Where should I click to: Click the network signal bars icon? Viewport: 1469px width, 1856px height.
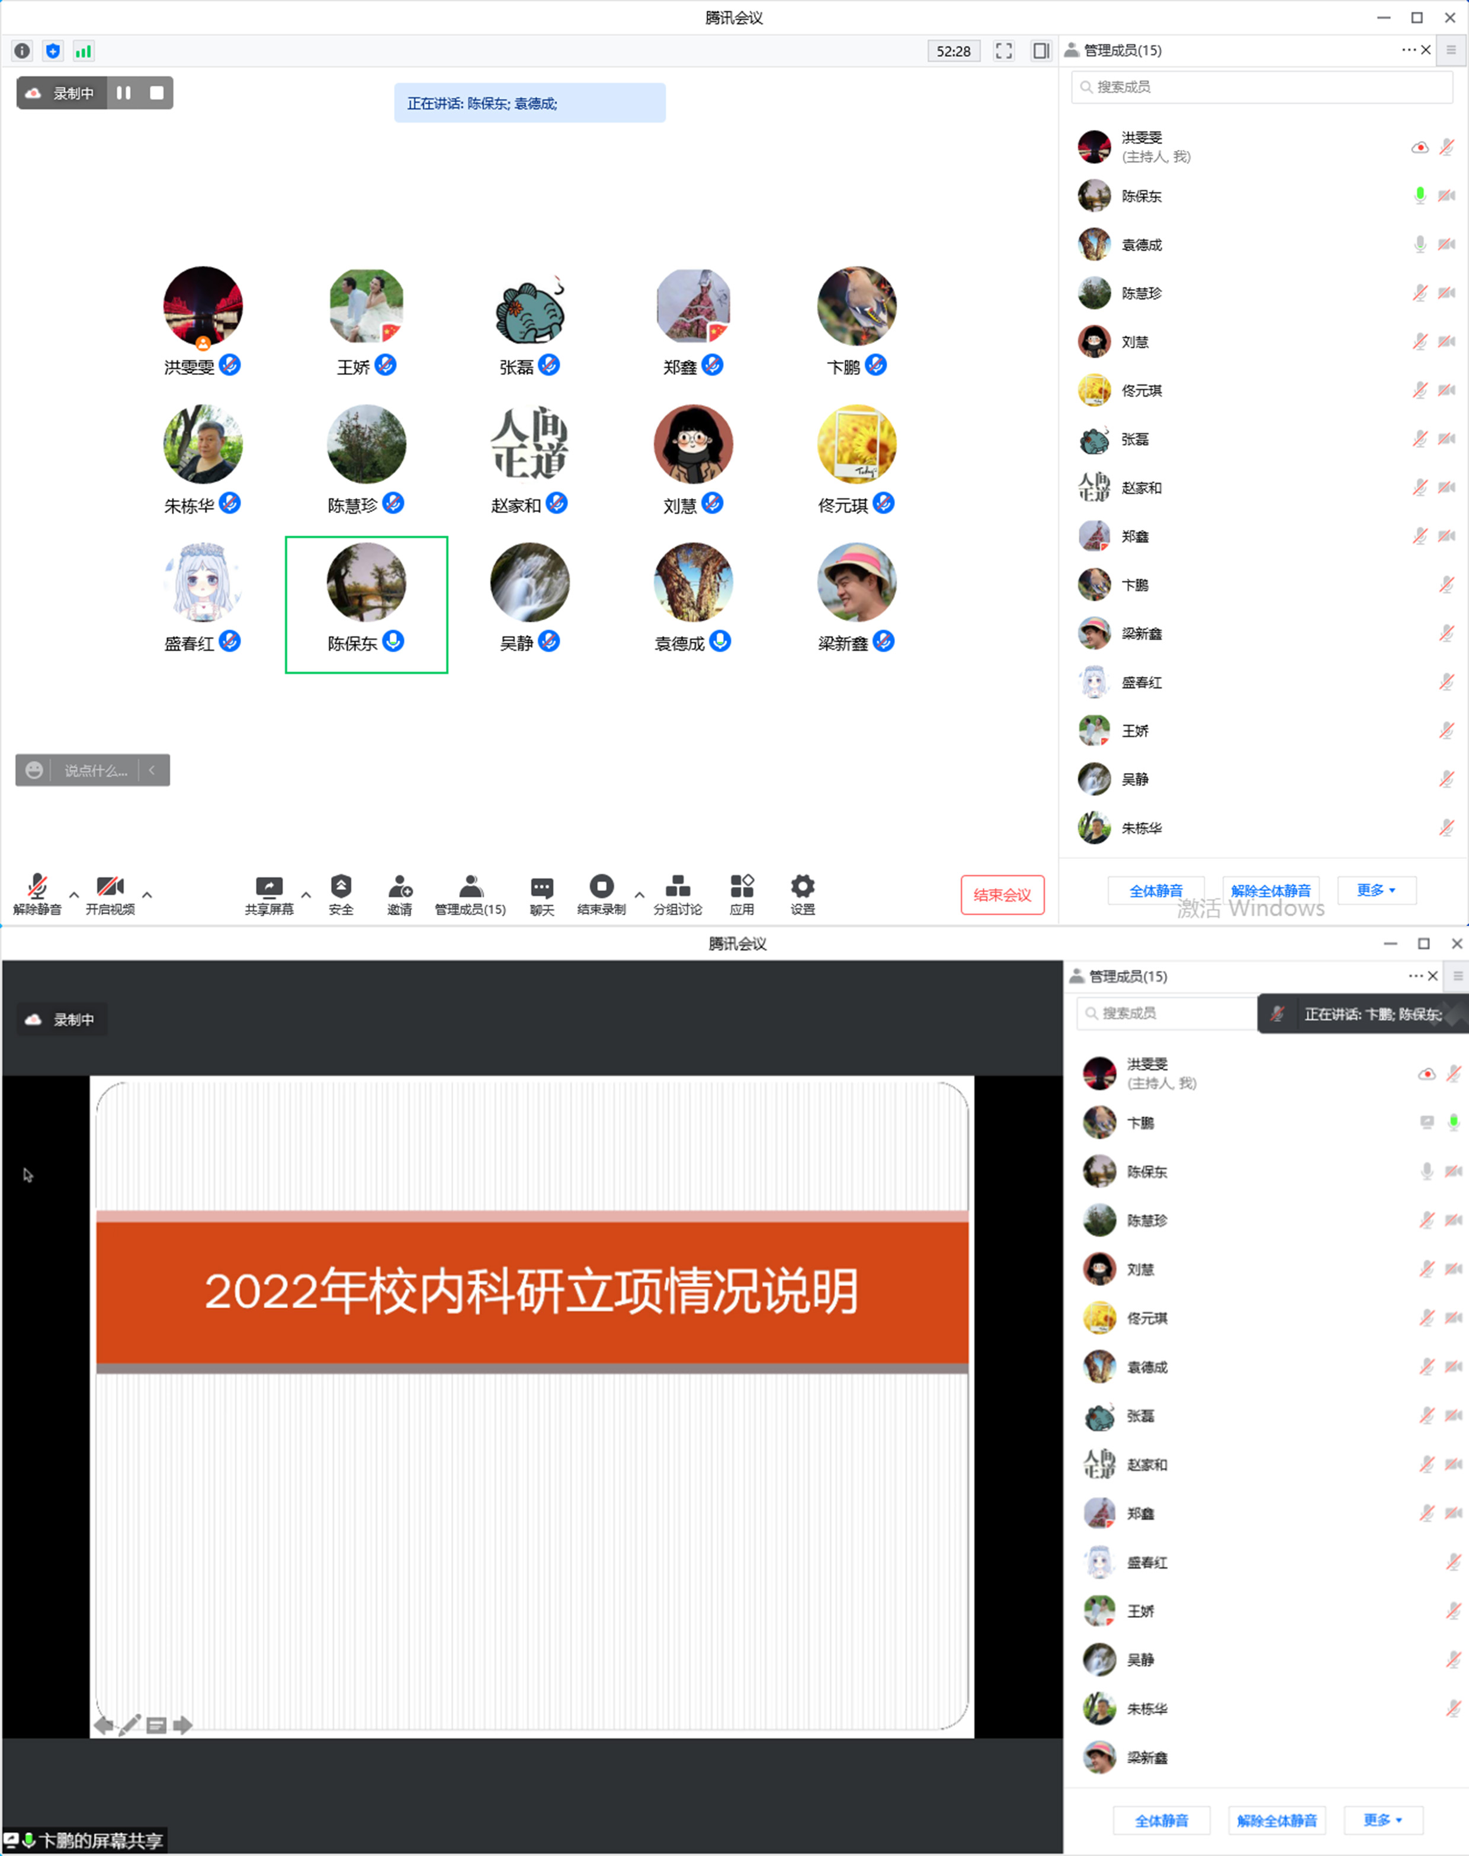click(x=84, y=52)
